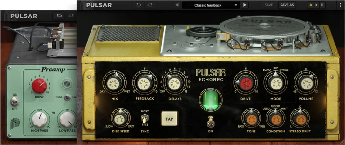The width and height of the screenshot is (345, 145).
Task: Go to previous preset with left arrow
Action: (177, 5)
